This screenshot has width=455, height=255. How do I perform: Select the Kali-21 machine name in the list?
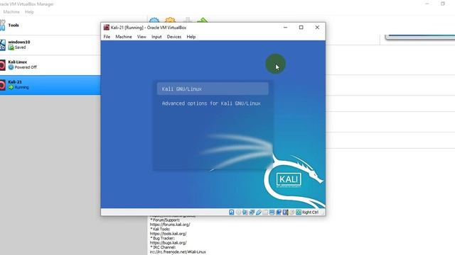[x=15, y=82]
